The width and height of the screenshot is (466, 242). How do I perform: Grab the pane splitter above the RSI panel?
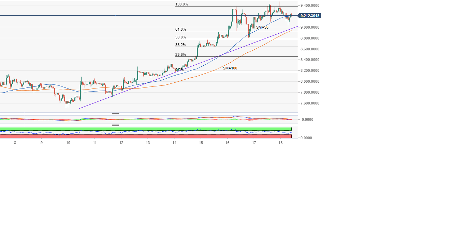point(115,125)
